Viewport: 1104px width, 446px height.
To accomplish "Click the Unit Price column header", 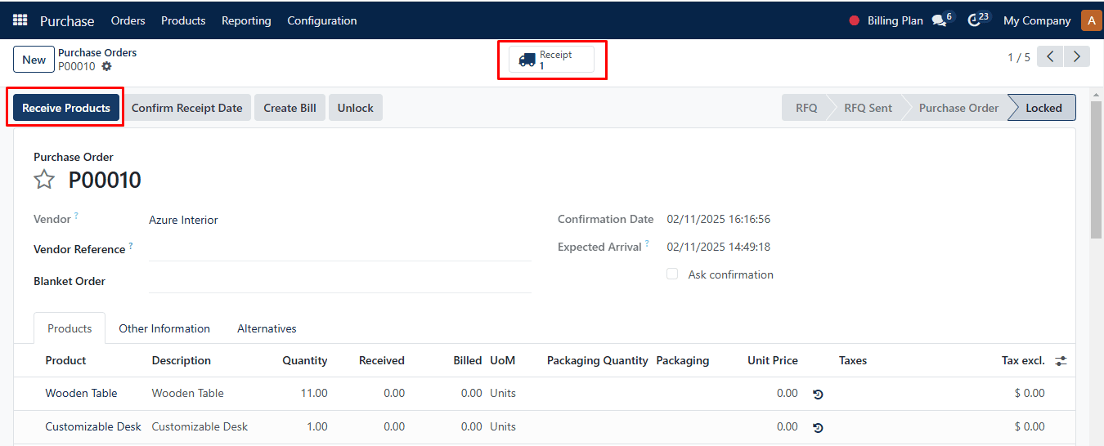I will tap(773, 360).
